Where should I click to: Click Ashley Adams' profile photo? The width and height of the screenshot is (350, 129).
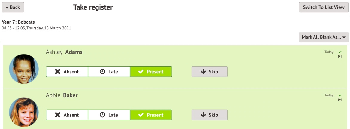[24, 69]
